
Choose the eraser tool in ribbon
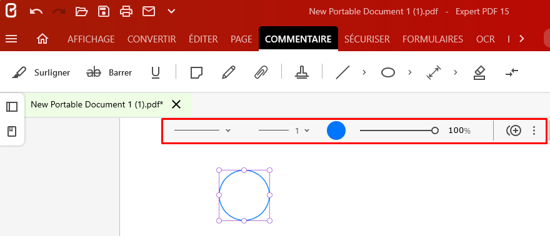[479, 73]
